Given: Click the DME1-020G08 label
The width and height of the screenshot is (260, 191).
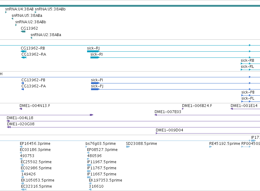Looking at the screenshot, I should pyautogui.click(x=21, y=124).
